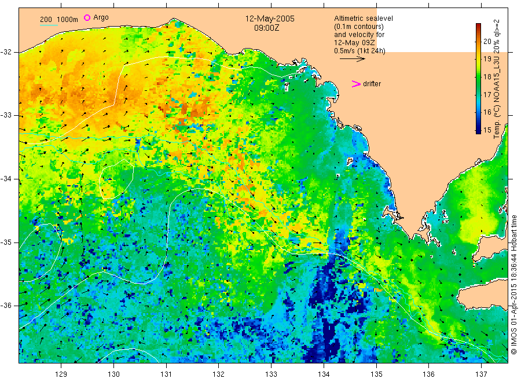
Task: Click the 19 value on color bar
Action: pyautogui.click(x=487, y=59)
